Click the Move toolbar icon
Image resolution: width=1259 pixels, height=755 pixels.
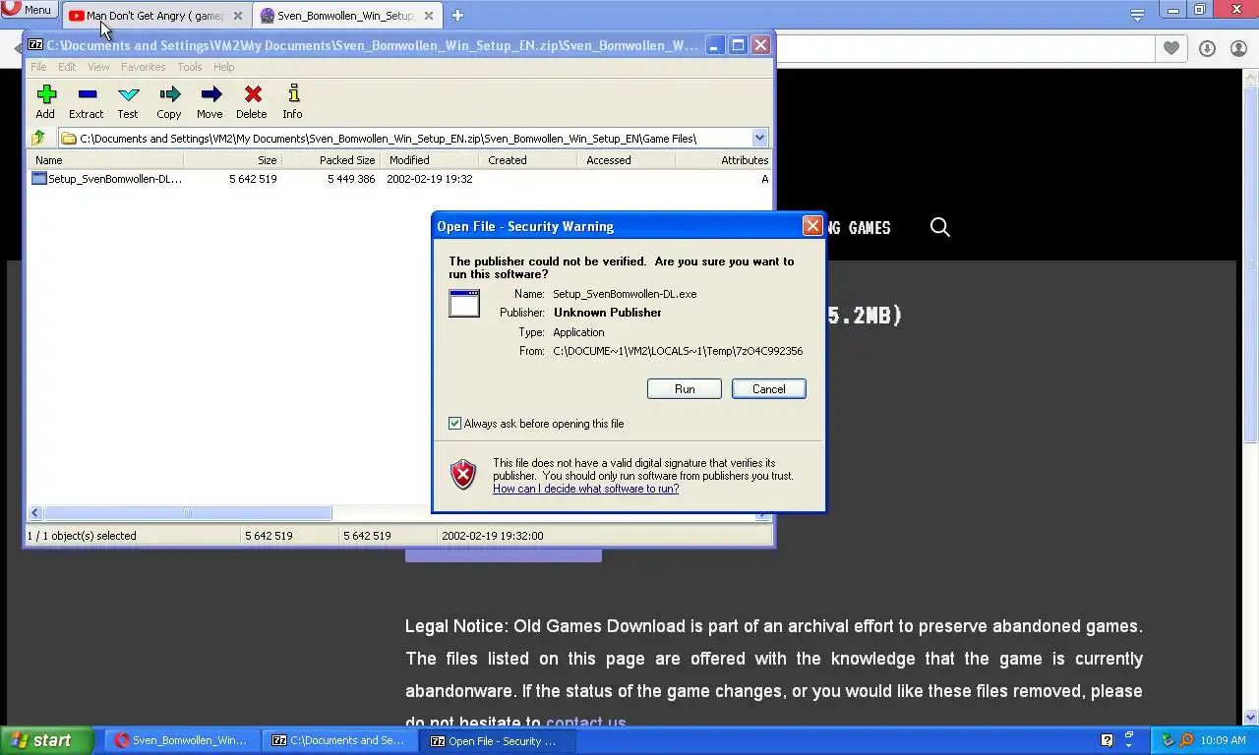(210, 101)
